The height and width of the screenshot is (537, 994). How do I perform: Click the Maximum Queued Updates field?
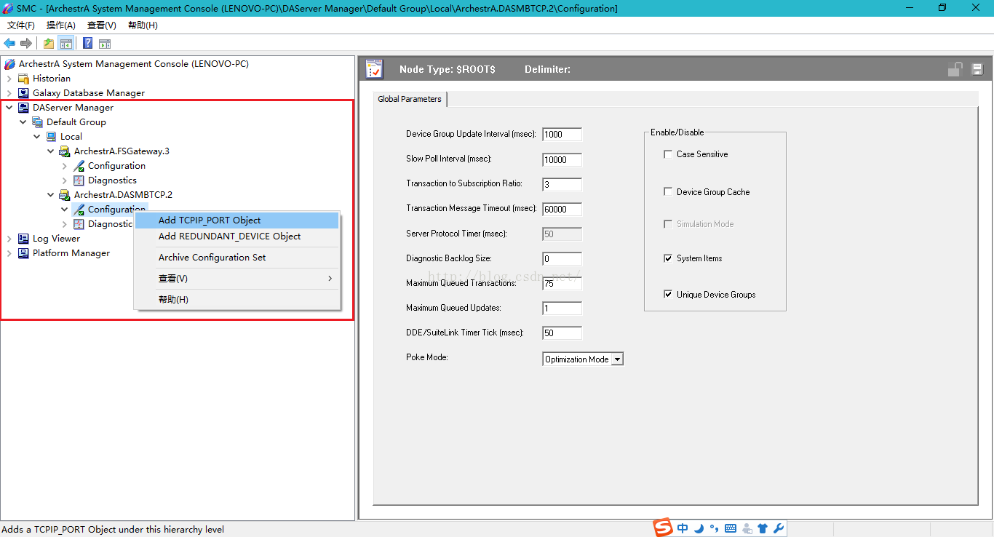tap(562, 309)
